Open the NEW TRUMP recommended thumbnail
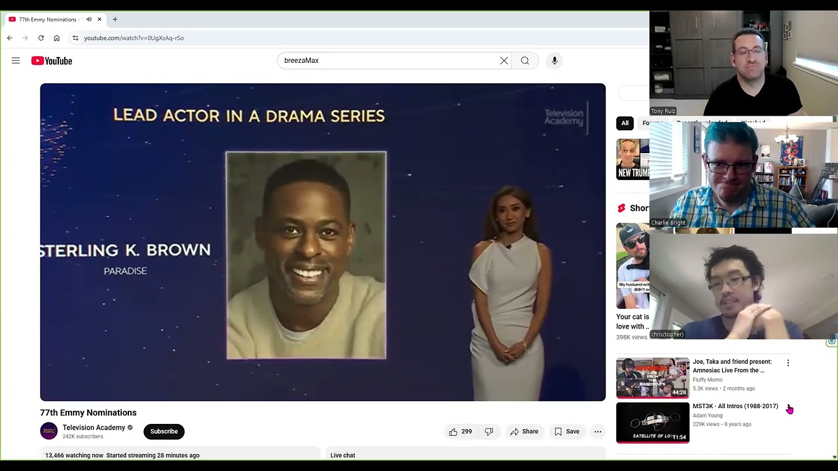 (x=632, y=159)
